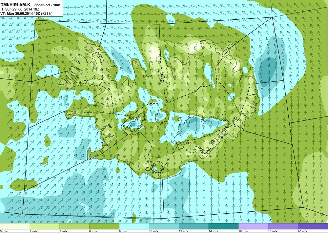
Task: Click the "12 m/s" legend label
Action: (x=184, y=231)
